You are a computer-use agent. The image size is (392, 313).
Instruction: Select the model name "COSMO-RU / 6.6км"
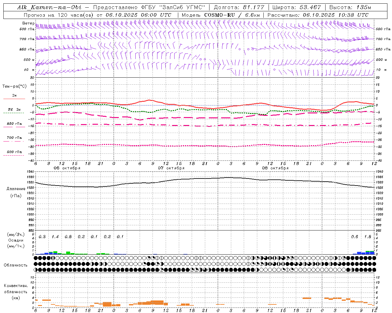pos(232,15)
